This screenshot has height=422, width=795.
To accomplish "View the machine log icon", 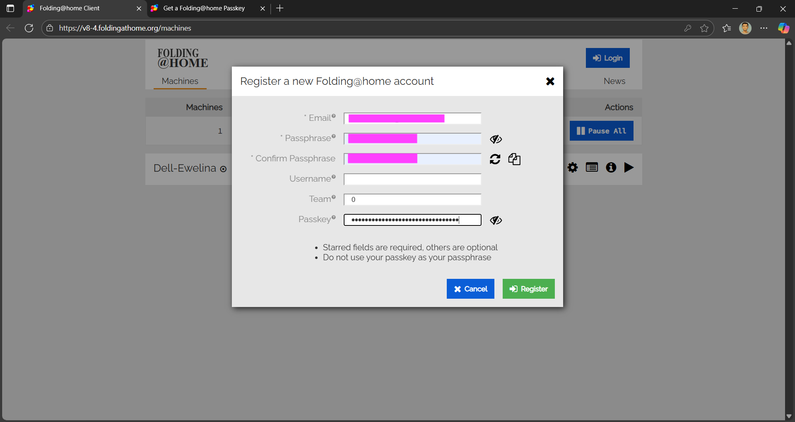I will [592, 168].
